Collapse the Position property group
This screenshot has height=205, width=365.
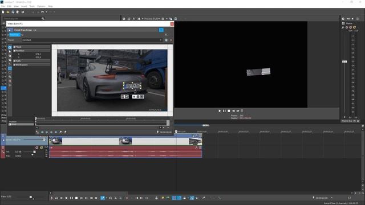(14, 51)
